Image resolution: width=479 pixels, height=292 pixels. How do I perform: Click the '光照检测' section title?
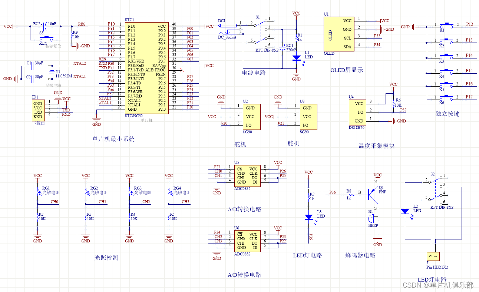tap(107, 258)
